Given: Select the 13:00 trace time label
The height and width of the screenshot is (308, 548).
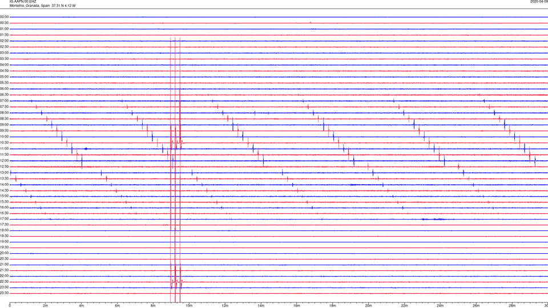Looking at the screenshot, I should tap(5, 172).
